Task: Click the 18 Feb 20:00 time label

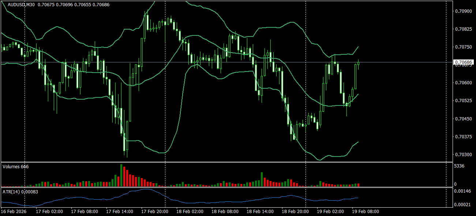Action: coord(296,212)
